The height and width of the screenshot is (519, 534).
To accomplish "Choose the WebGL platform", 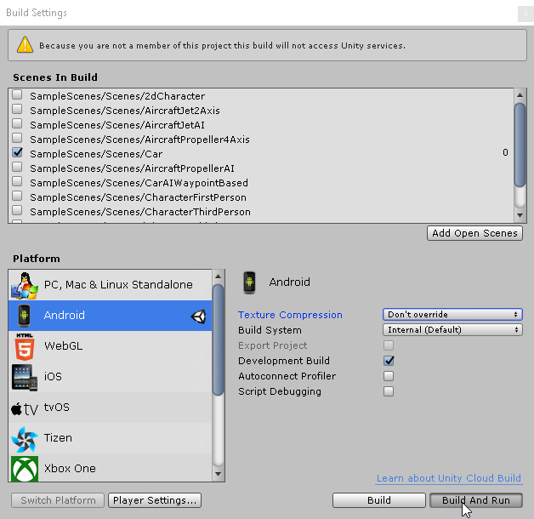I will (x=110, y=346).
